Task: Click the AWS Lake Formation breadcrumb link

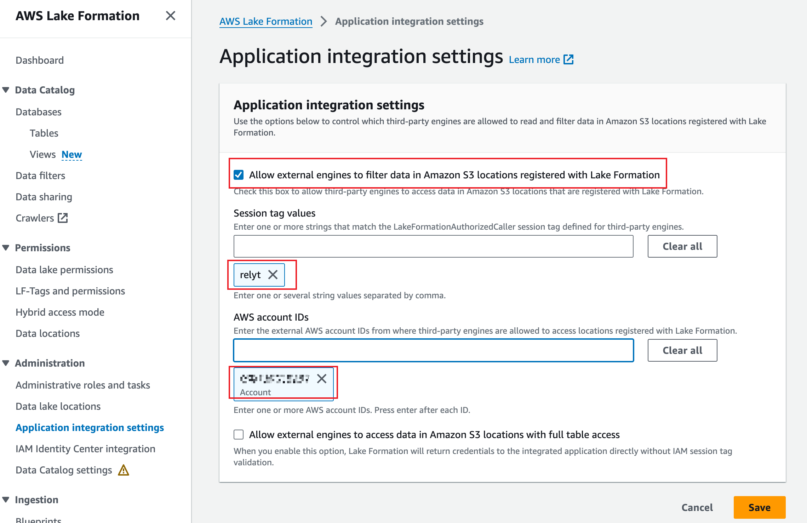Action: pos(266,21)
